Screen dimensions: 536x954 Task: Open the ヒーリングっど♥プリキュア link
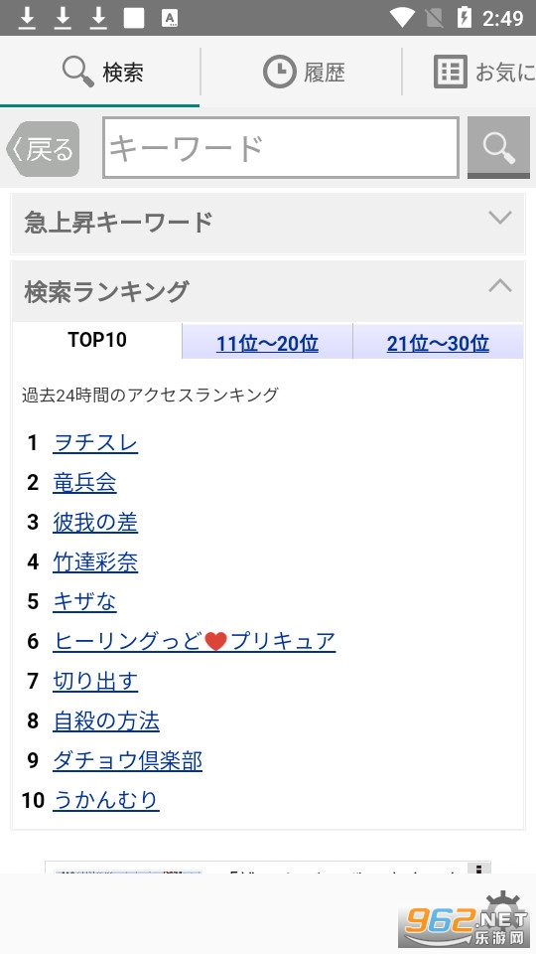click(x=194, y=641)
